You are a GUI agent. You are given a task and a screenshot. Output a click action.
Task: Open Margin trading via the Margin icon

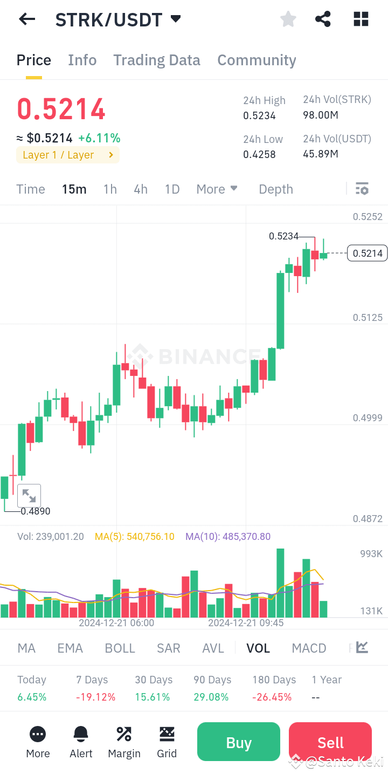point(124,742)
